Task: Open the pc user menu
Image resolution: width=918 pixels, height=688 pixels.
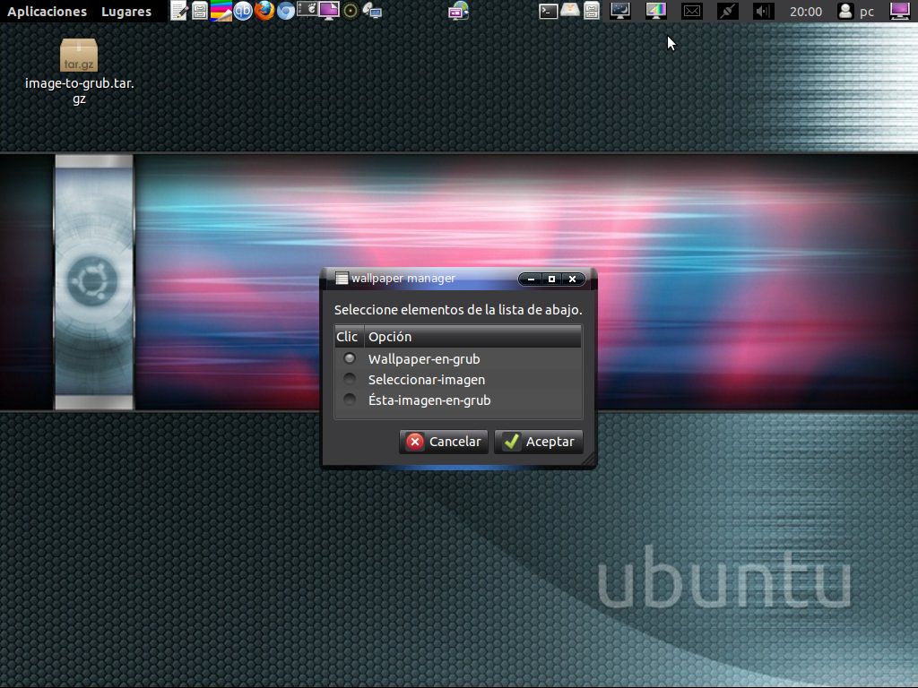Action: 855,11
